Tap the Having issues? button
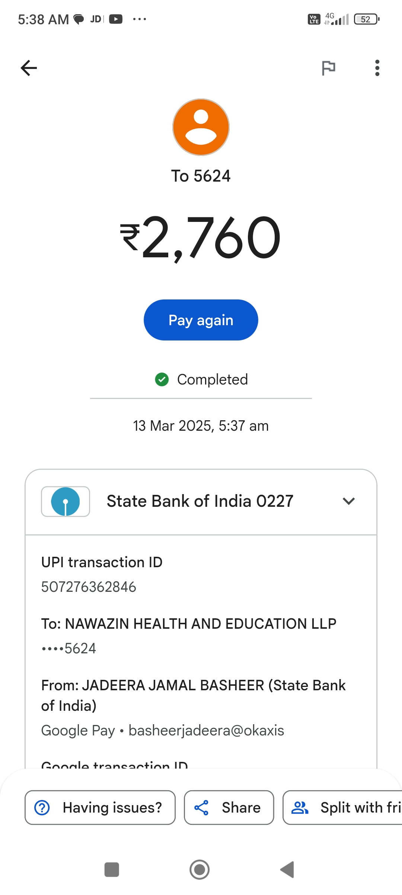The width and height of the screenshot is (402, 895). (x=100, y=808)
